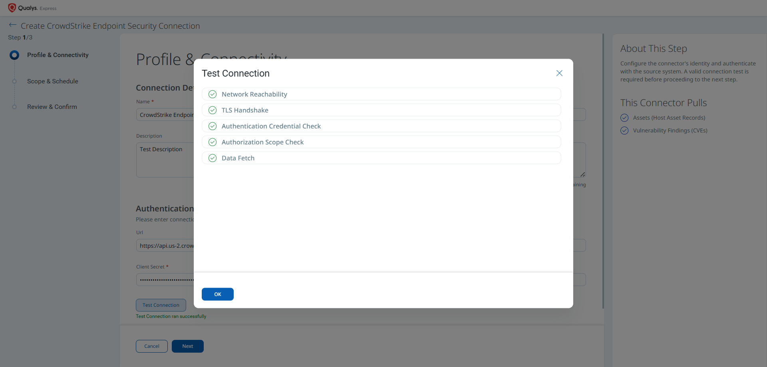Close the Test Connection dialog

click(x=559, y=73)
